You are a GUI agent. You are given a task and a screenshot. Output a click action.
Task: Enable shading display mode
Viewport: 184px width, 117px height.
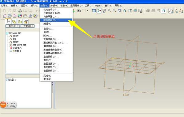(x=164, y=11)
